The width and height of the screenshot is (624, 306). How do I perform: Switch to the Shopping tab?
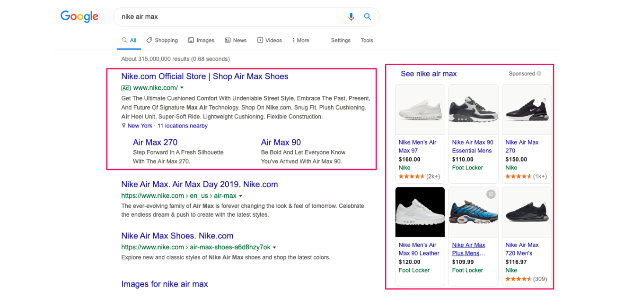coord(162,41)
